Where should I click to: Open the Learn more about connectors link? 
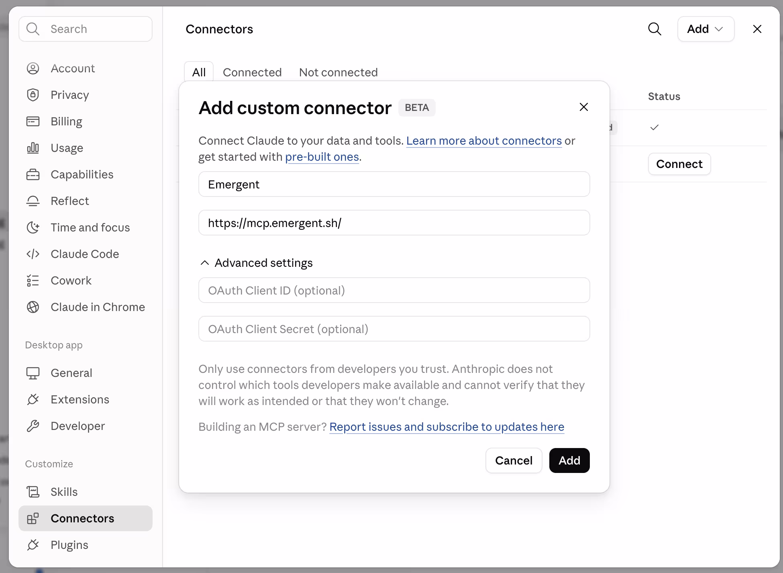[x=484, y=141]
